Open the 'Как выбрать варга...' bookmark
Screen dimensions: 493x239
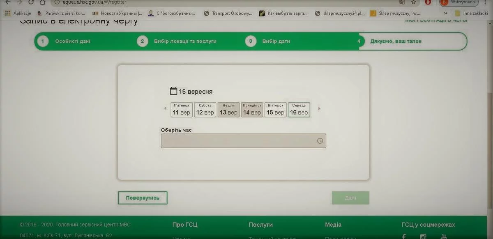[x=283, y=13]
